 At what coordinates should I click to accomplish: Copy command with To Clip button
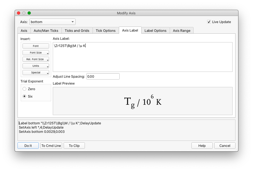74,145
